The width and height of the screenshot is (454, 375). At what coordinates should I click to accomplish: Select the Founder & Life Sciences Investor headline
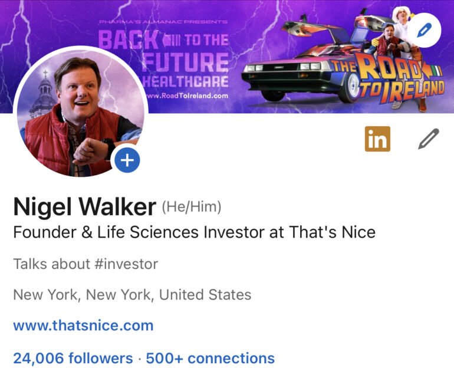coord(194,232)
